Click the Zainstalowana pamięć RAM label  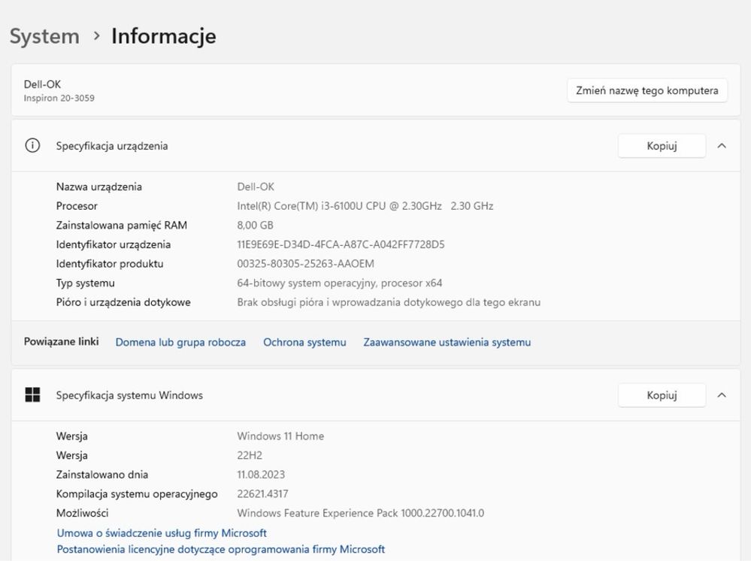point(121,225)
